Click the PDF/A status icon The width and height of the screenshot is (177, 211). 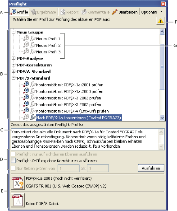18,201
